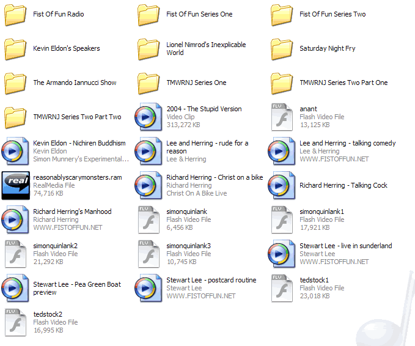Screen dimensions: 415x346
Task: Open the Fist Of Fun Radio folder icon
Action: [15, 15]
